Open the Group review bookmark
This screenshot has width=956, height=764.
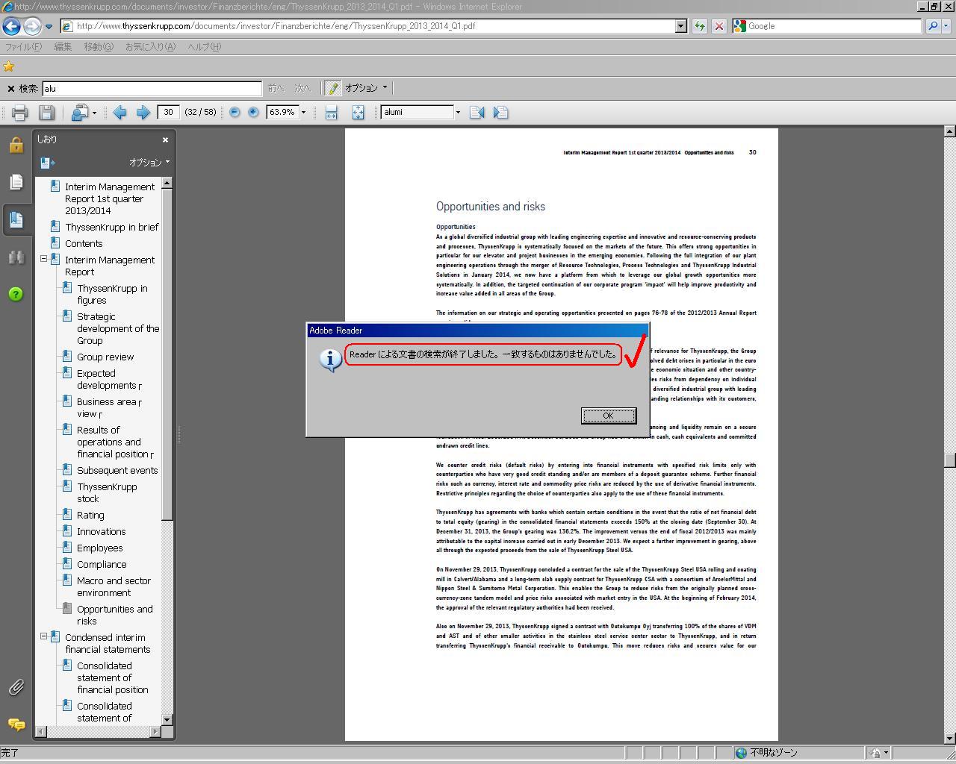105,357
